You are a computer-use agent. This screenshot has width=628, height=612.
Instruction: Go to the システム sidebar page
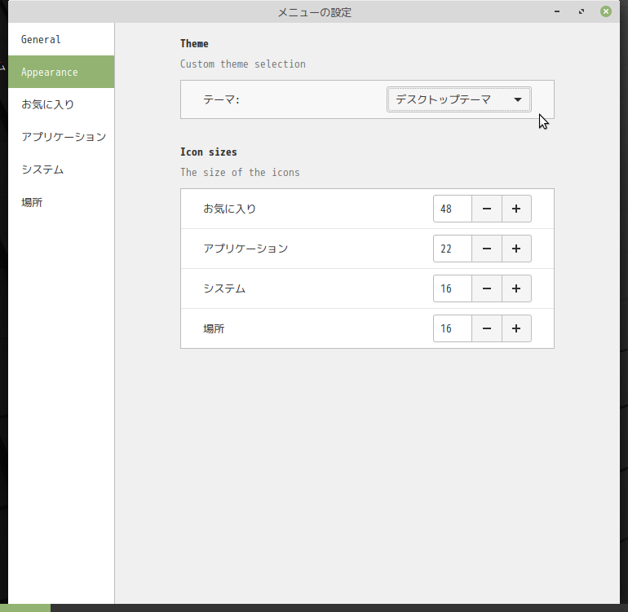[61, 170]
